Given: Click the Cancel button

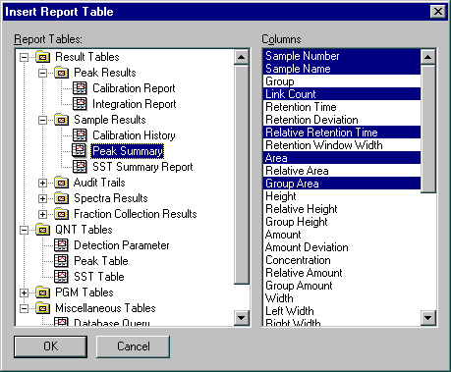Looking at the screenshot, I should click(134, 346).
